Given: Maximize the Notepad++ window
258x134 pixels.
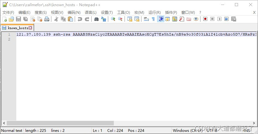Looking at the screenshot, I should click(236, 5).
